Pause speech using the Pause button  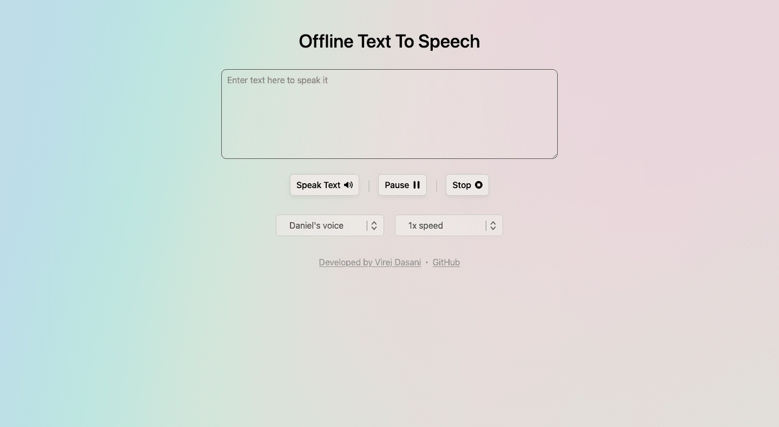click(x=402, y=185)
